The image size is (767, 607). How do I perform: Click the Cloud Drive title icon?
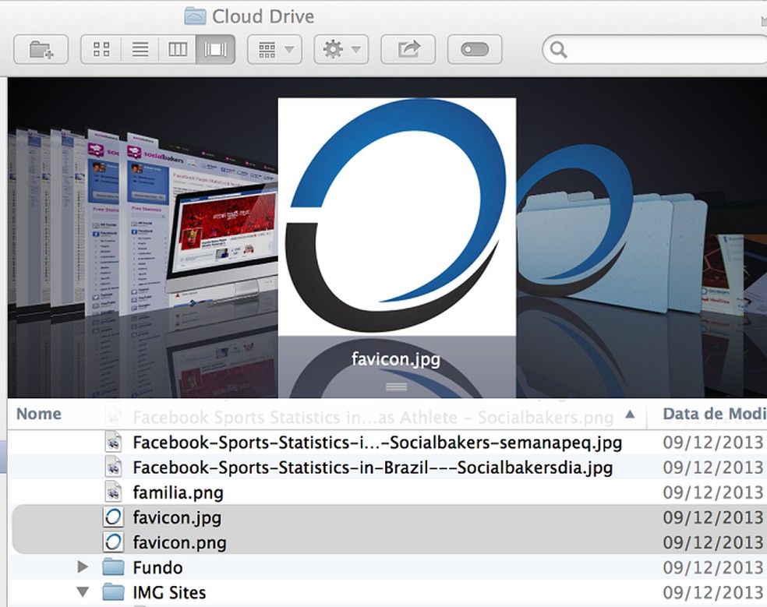click(x=195, y=16)
